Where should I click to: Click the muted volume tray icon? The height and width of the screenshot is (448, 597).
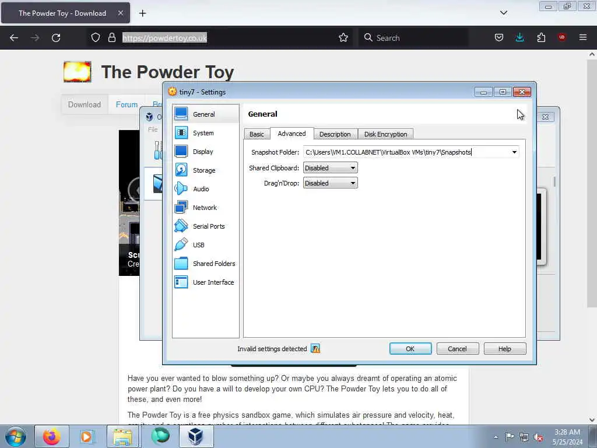click(538, 437)
